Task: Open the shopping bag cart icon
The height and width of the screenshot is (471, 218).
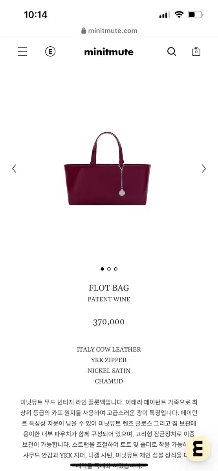Action: (x=196, y=51)
